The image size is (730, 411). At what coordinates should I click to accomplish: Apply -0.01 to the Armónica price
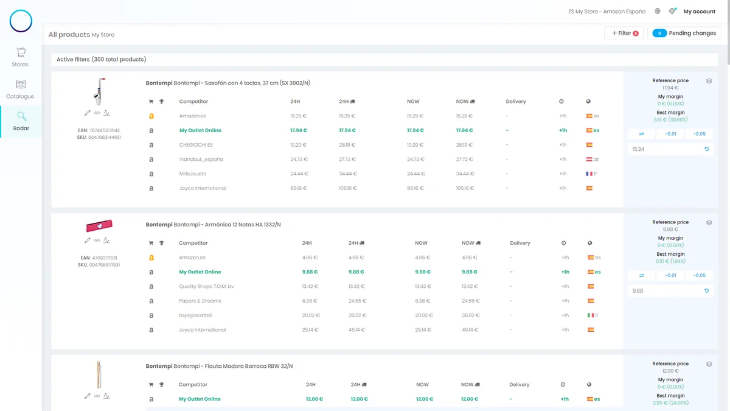[x=670, y=275]
